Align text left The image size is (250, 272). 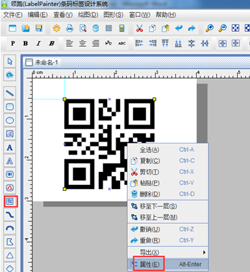pyautogui.click(x=69, y=43)
